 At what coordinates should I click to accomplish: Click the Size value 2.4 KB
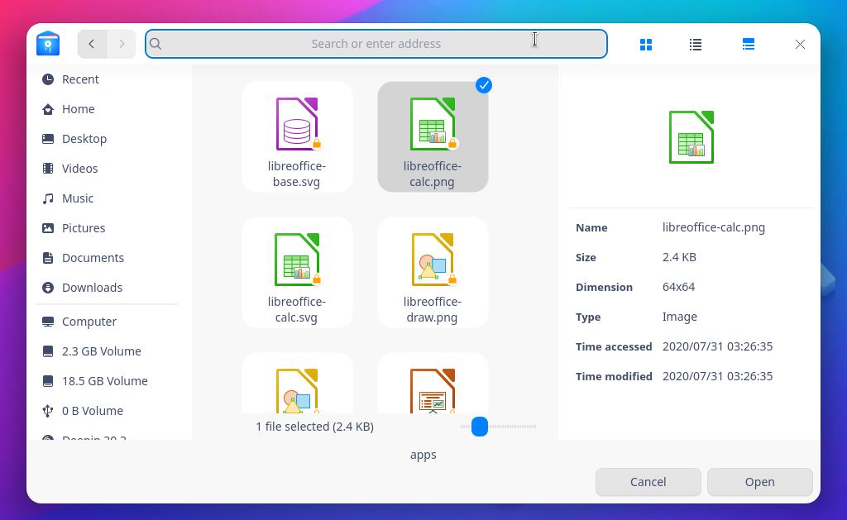[x=679, y=257]
